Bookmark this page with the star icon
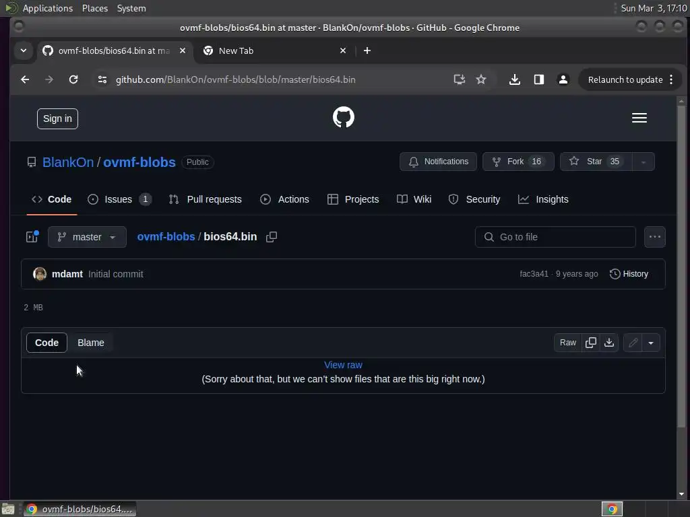This screenshot has width=690, height=517. [481, 79]
